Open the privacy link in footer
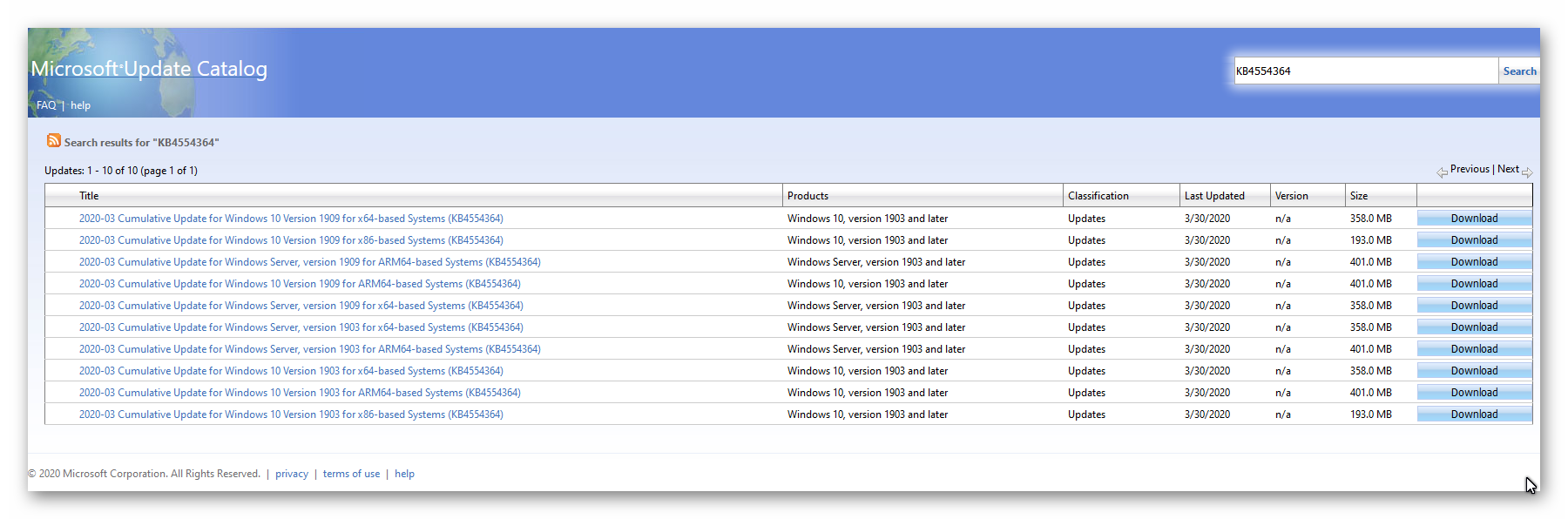Screen dimensions: 1568x519 292,474
